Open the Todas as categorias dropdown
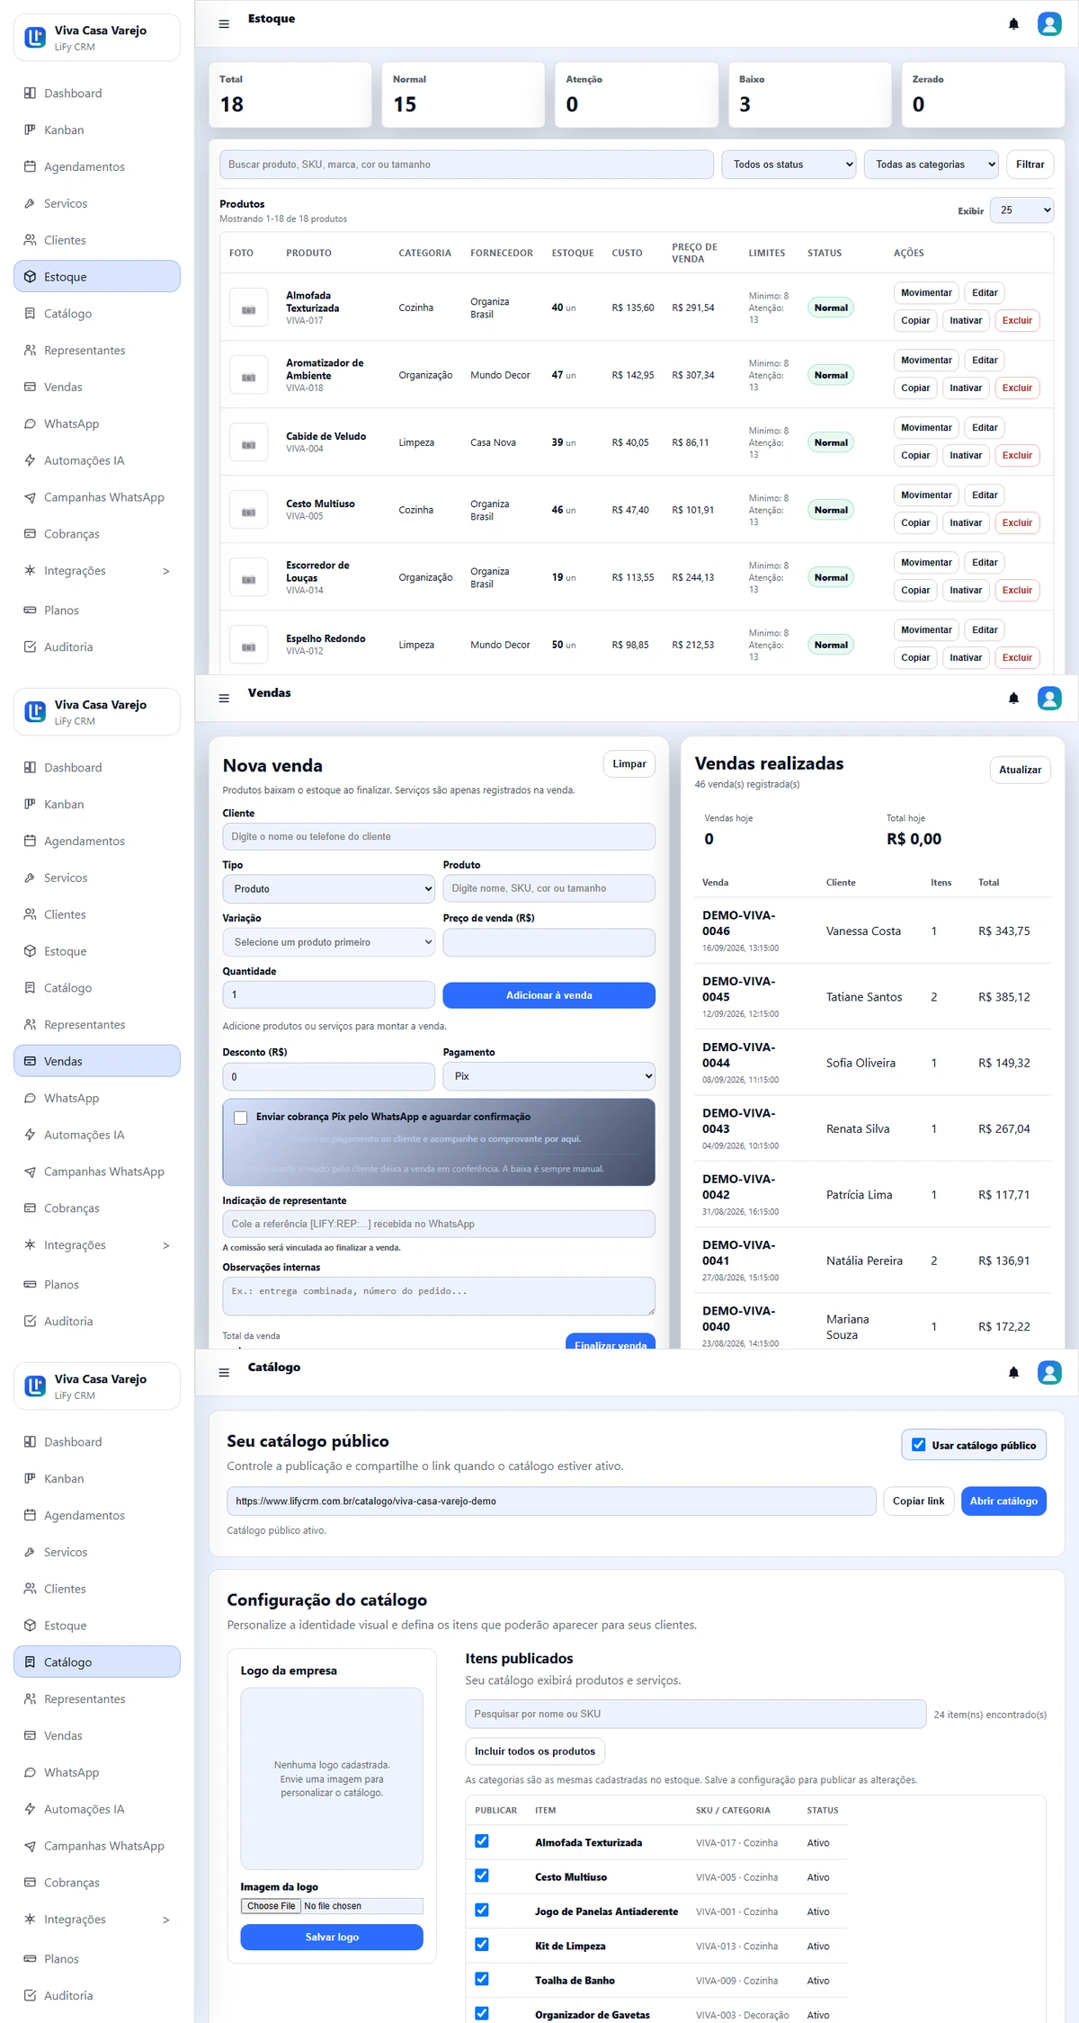The width and height of the screenshot is (1079, 2023). [x=932, y=165]
